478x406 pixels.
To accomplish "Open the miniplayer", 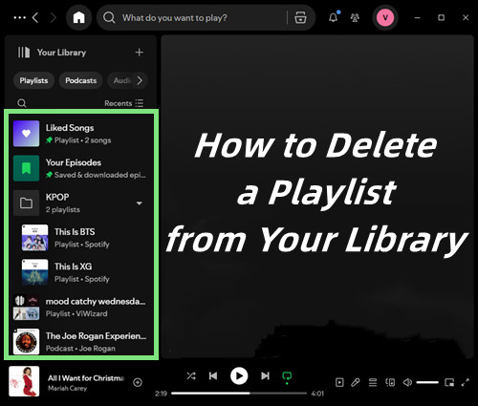I will click(449, 382).
